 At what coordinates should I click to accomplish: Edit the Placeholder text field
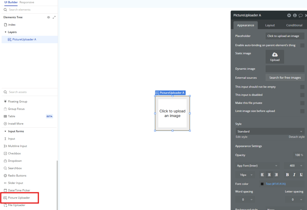click(x=285, y=36)
